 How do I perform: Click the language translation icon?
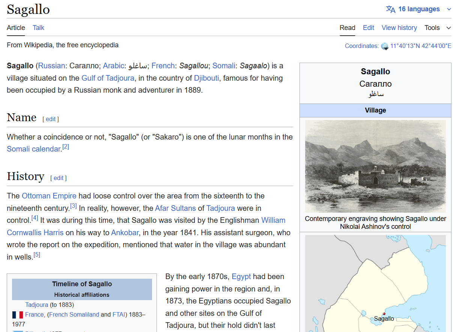point(390,9)
